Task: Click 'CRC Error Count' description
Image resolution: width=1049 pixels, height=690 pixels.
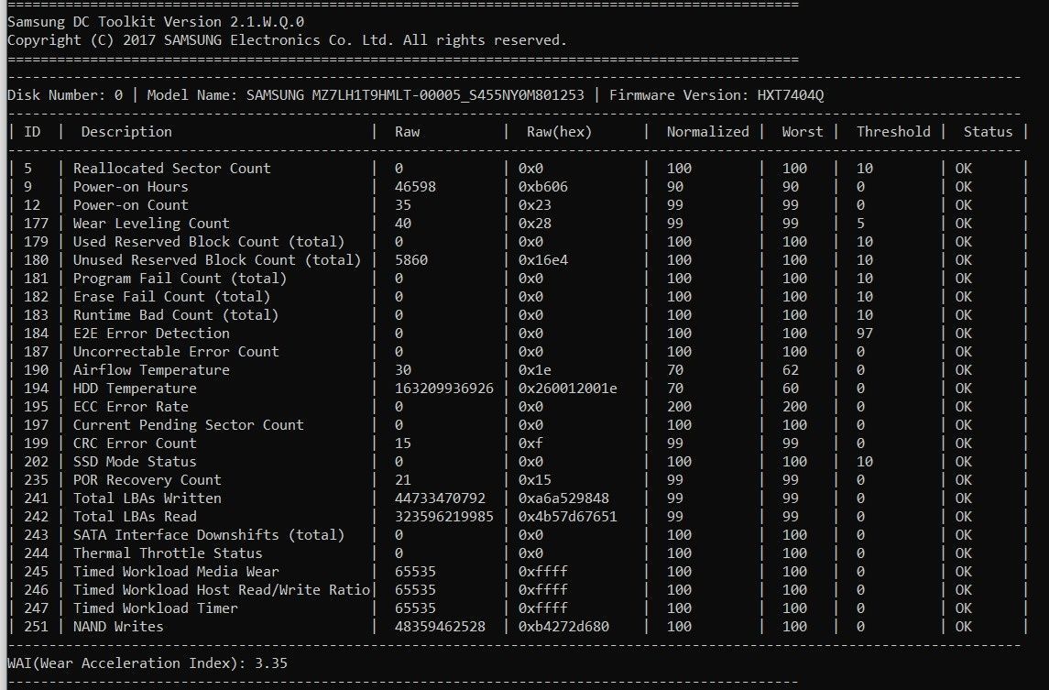Action: point(135,443)
